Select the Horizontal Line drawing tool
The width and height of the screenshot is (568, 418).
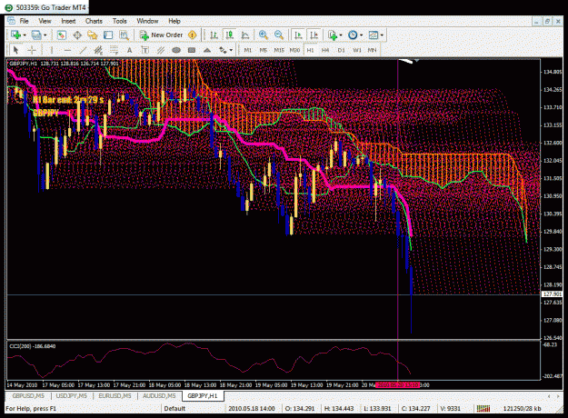point(67,50)
